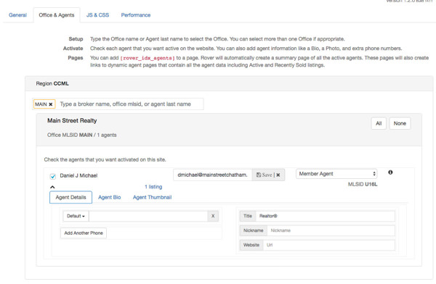Open the Default phone type dropdown
The image size is (436, 284).
76,216
